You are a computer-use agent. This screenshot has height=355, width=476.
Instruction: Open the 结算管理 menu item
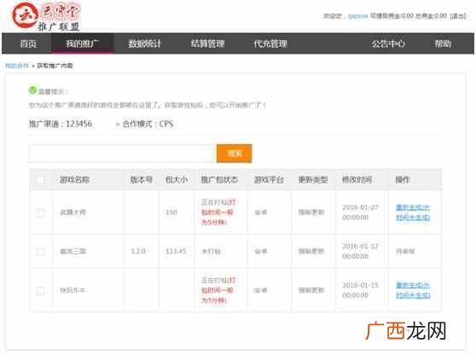pos(207,44)
